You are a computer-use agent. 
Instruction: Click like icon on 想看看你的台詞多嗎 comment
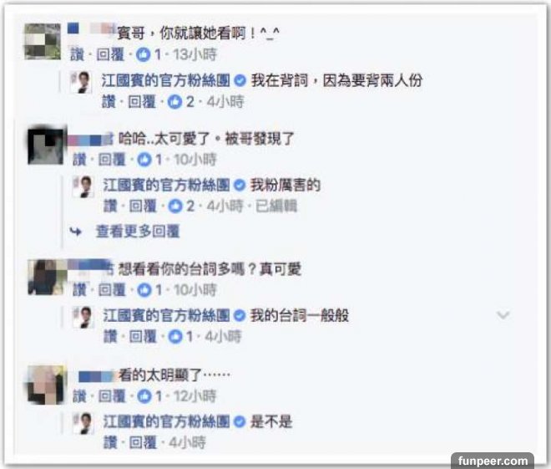coord(144,290)
